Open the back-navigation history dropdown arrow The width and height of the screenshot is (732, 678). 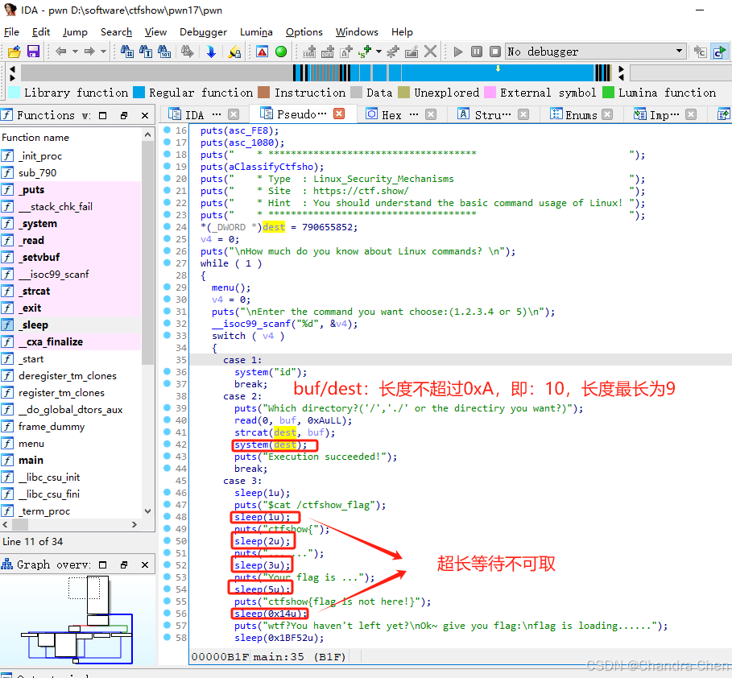75,52
